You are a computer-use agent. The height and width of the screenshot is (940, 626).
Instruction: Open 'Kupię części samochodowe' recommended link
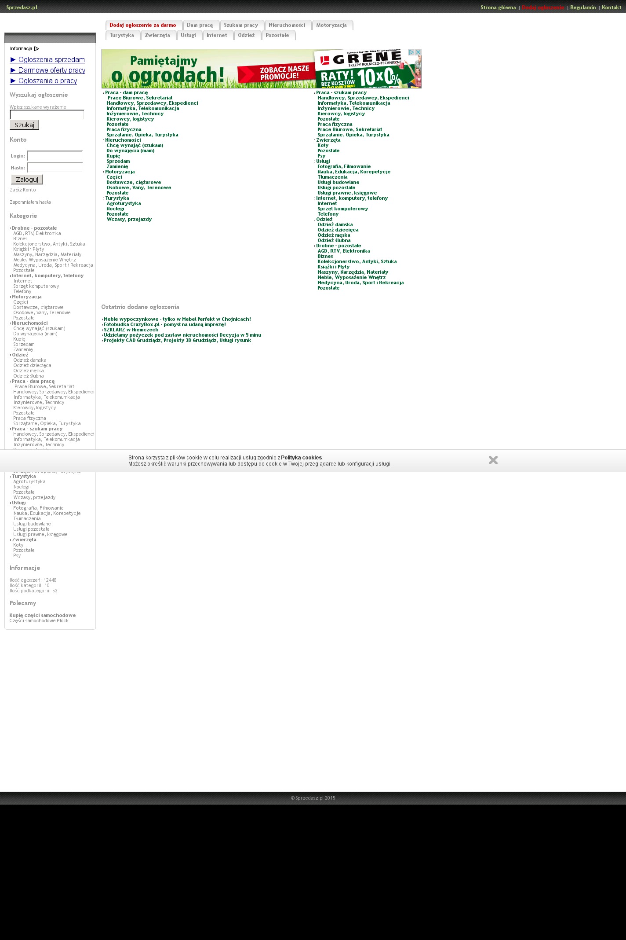tap(43, 616)
